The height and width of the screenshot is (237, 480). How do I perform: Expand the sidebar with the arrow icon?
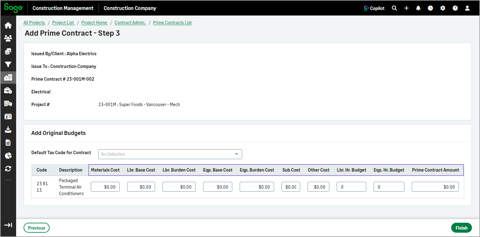tap(8, 225)
